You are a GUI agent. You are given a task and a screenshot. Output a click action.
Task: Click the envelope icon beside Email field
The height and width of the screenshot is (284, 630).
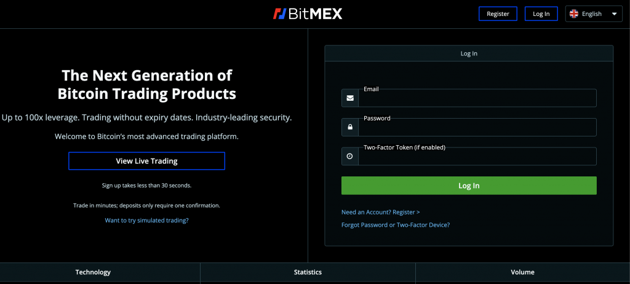[350, 98]
